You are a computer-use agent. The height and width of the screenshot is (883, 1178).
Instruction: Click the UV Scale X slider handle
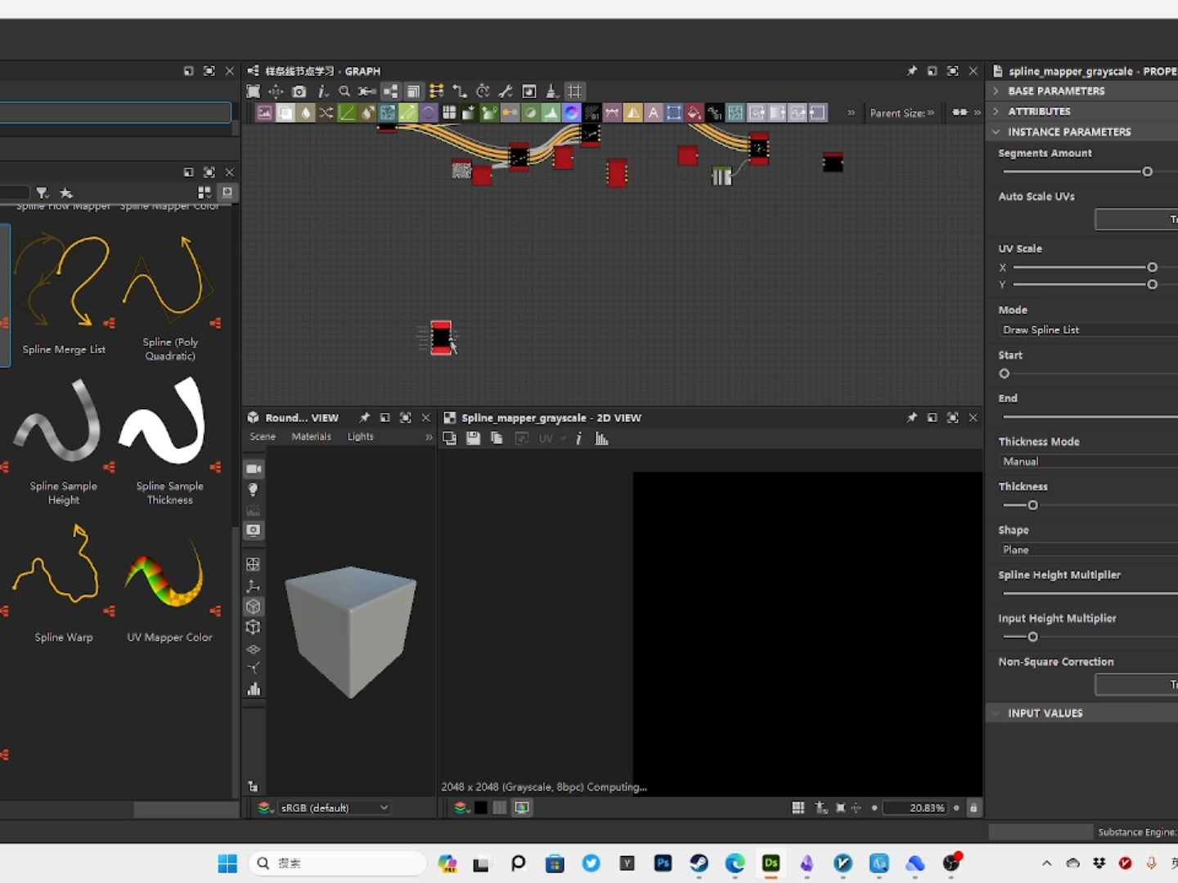[1153, 267]
